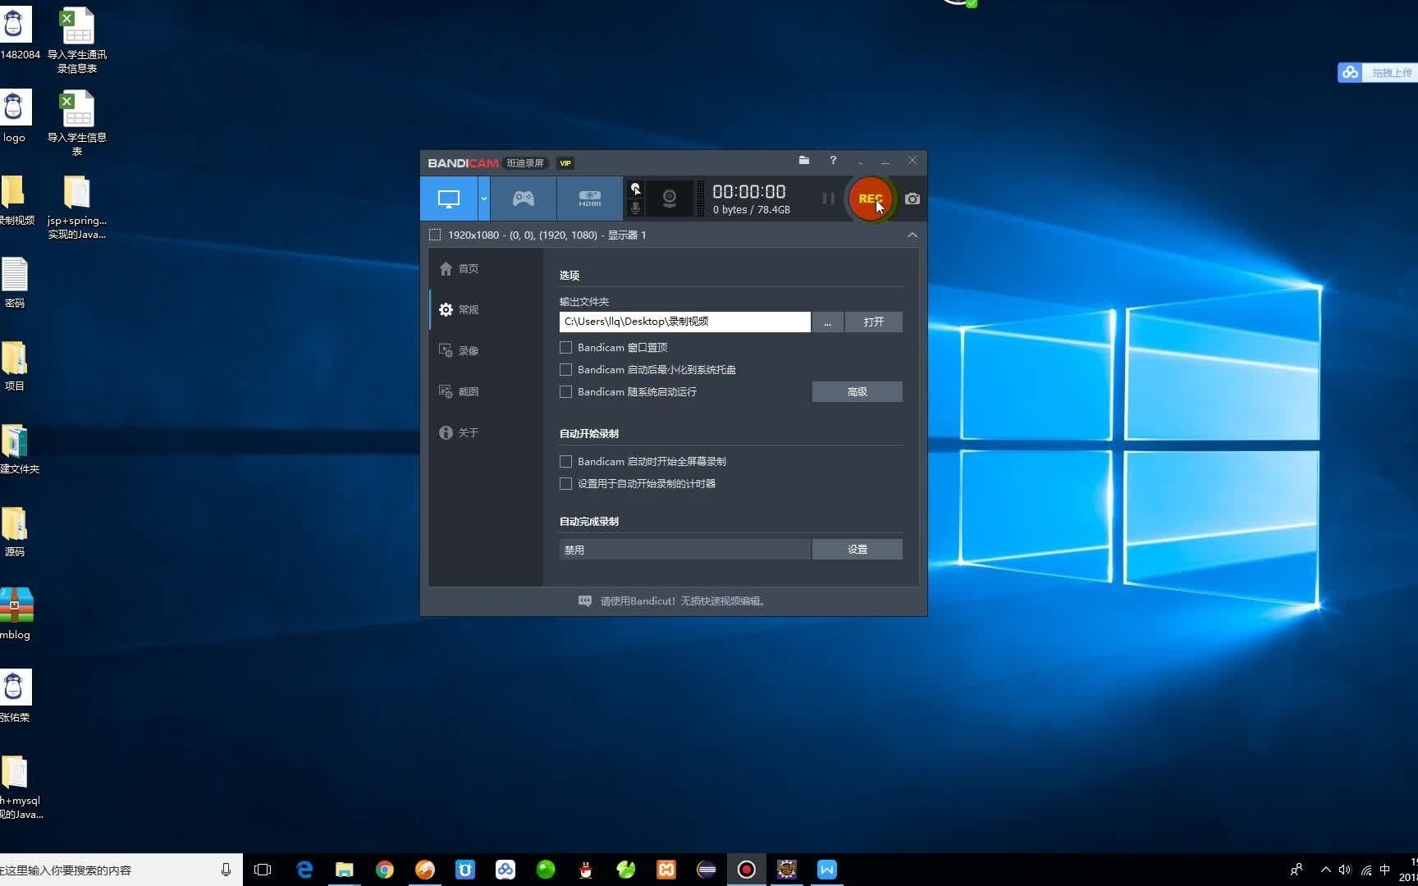Toggle mouse cursor effect icon
Viewport: 1418px width, 886px height.
click(x=635, y=189)
